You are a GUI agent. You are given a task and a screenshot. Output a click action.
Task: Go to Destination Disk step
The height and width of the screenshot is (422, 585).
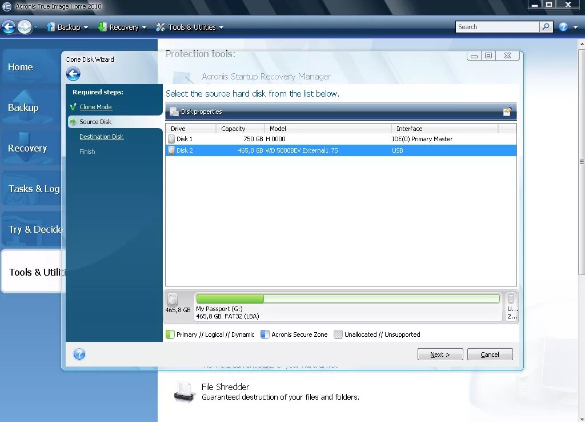click(x=102, y=137)
